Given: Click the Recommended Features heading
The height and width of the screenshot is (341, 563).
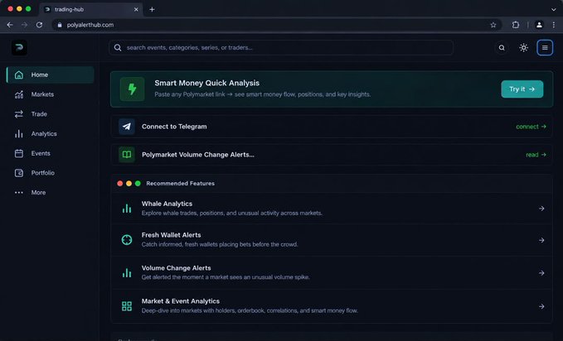Looking at the screenshot, I should [x=180, y=183].
